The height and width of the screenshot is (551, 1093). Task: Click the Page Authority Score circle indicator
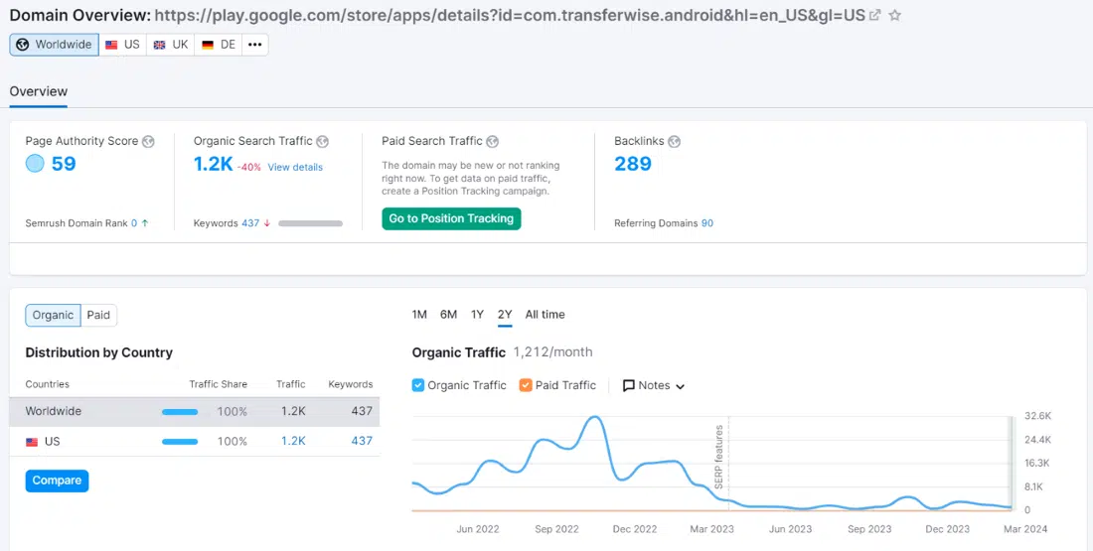[35, 164]
